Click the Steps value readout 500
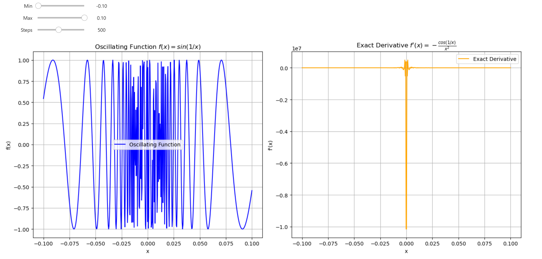This screenshot has width=542, height=259. coord(101,30)
